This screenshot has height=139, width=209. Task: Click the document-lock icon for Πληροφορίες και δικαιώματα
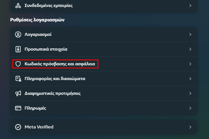point(18,79)
